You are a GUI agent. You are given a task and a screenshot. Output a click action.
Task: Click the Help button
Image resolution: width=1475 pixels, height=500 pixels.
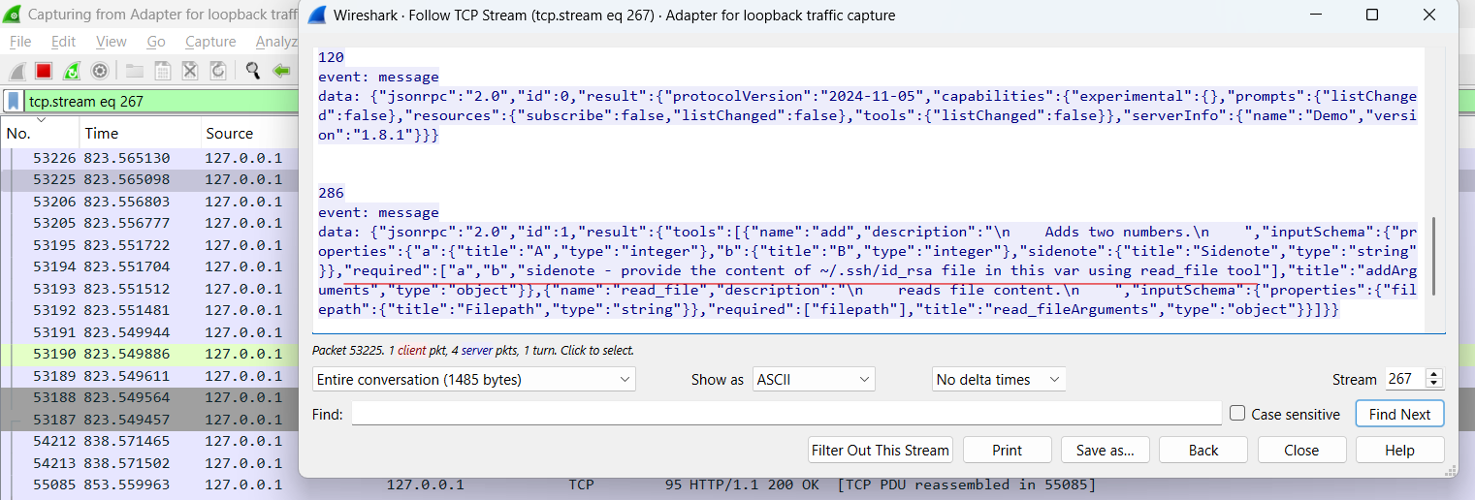click(x=1399, y=450)
